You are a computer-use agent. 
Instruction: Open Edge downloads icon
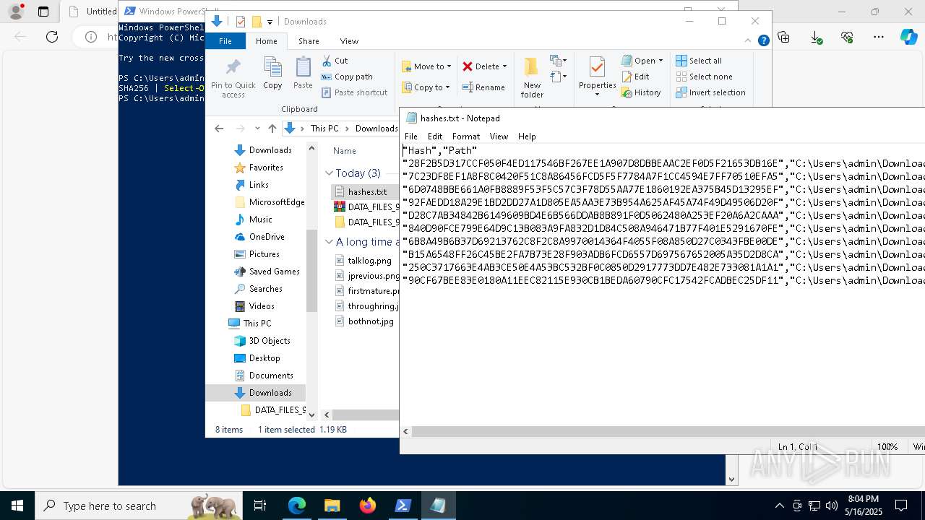click(x=816, y=37)
